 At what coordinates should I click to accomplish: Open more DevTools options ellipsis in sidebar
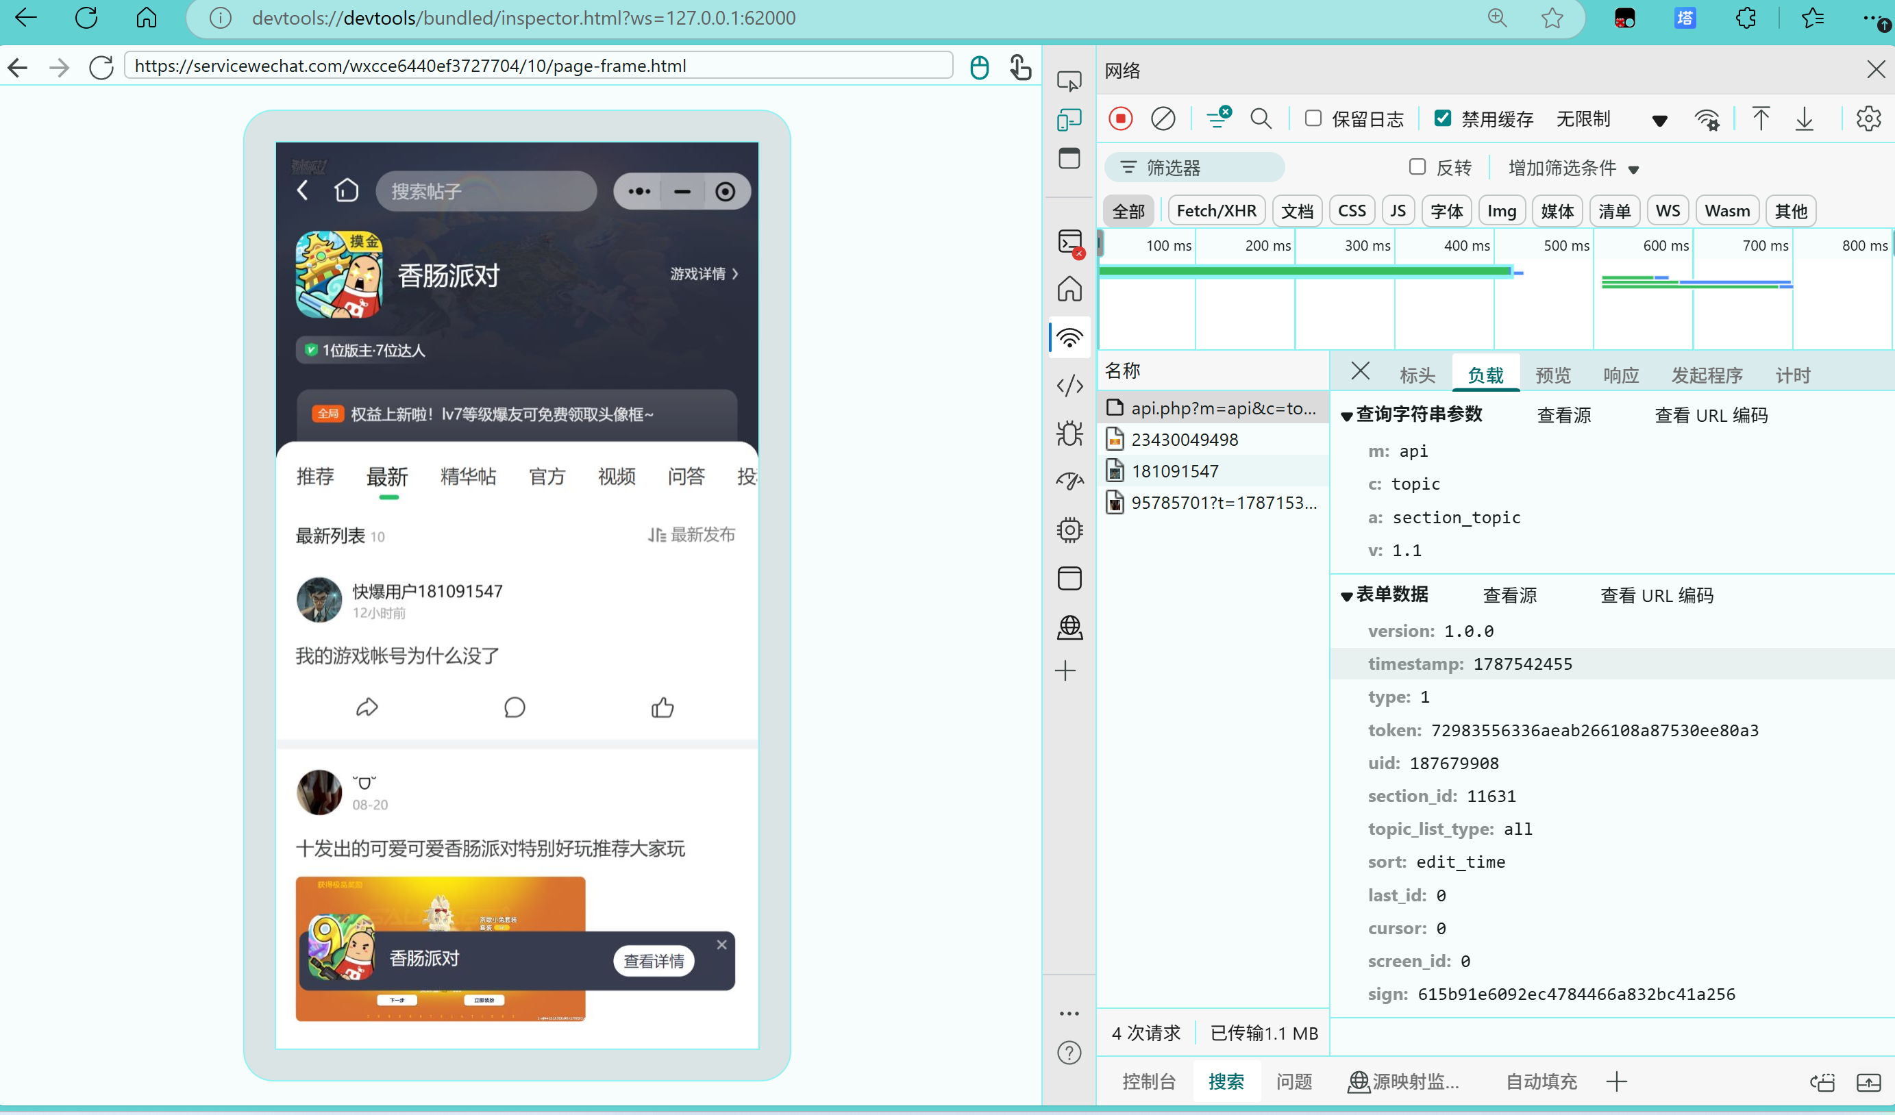pyautogui.click(x=1069, y=1013)
